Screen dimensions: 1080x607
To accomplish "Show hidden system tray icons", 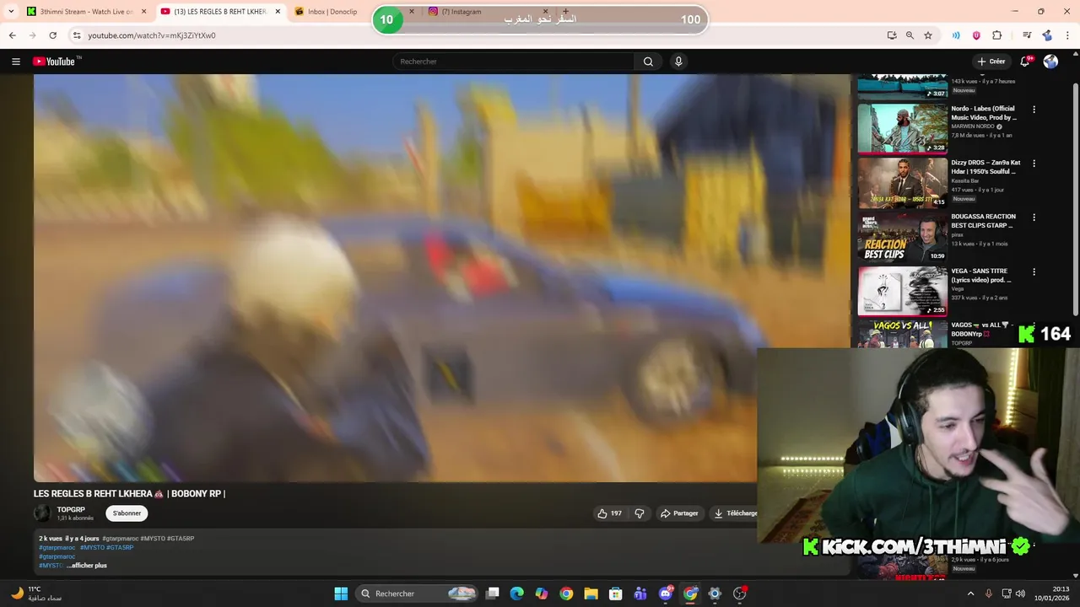I will [x=970, y=594].
